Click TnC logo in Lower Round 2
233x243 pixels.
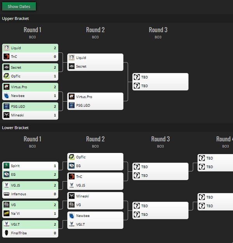tap(71, 177)
